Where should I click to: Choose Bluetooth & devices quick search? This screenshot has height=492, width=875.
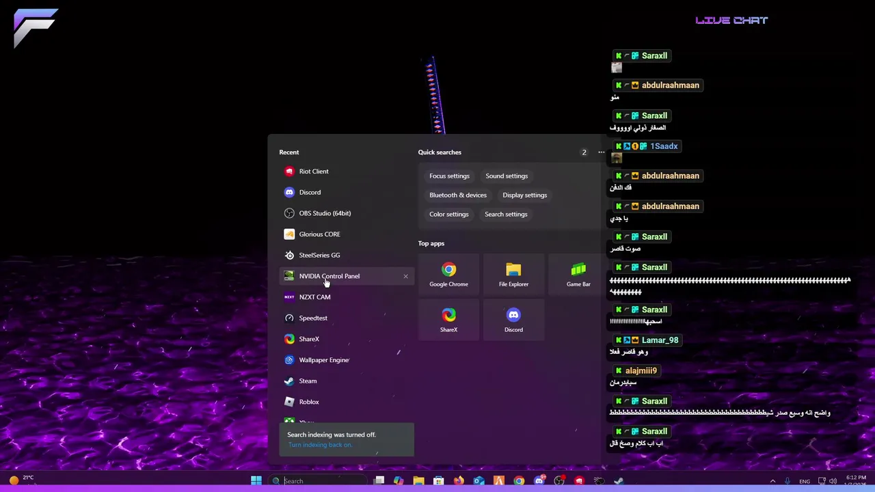coord(458,195)
